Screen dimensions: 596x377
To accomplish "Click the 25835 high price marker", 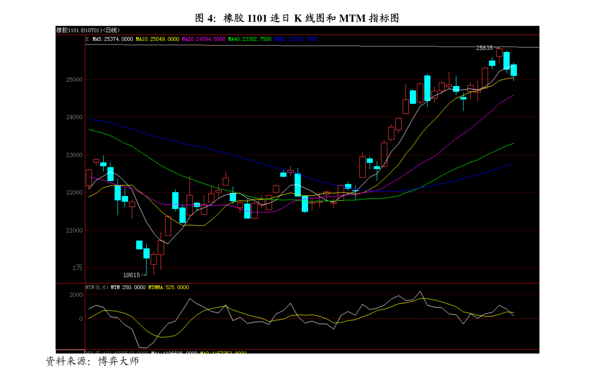I will tap(484, 48).
